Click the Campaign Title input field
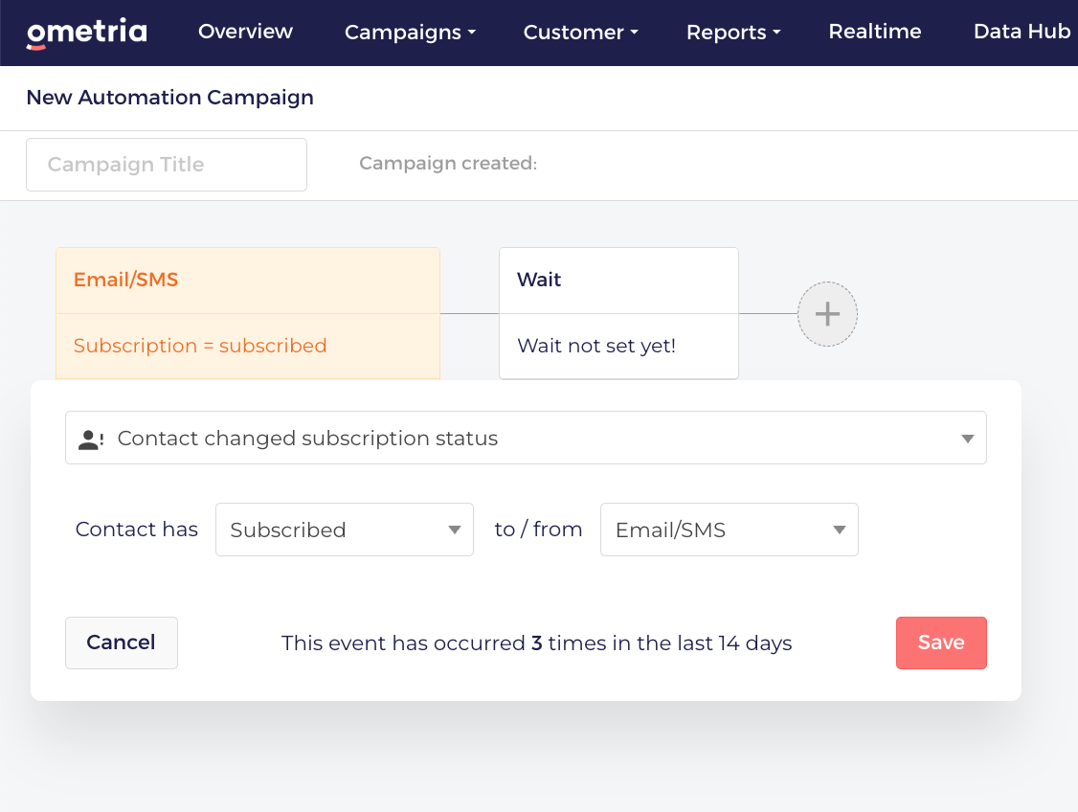The image size is (1078, 812). 167,165
